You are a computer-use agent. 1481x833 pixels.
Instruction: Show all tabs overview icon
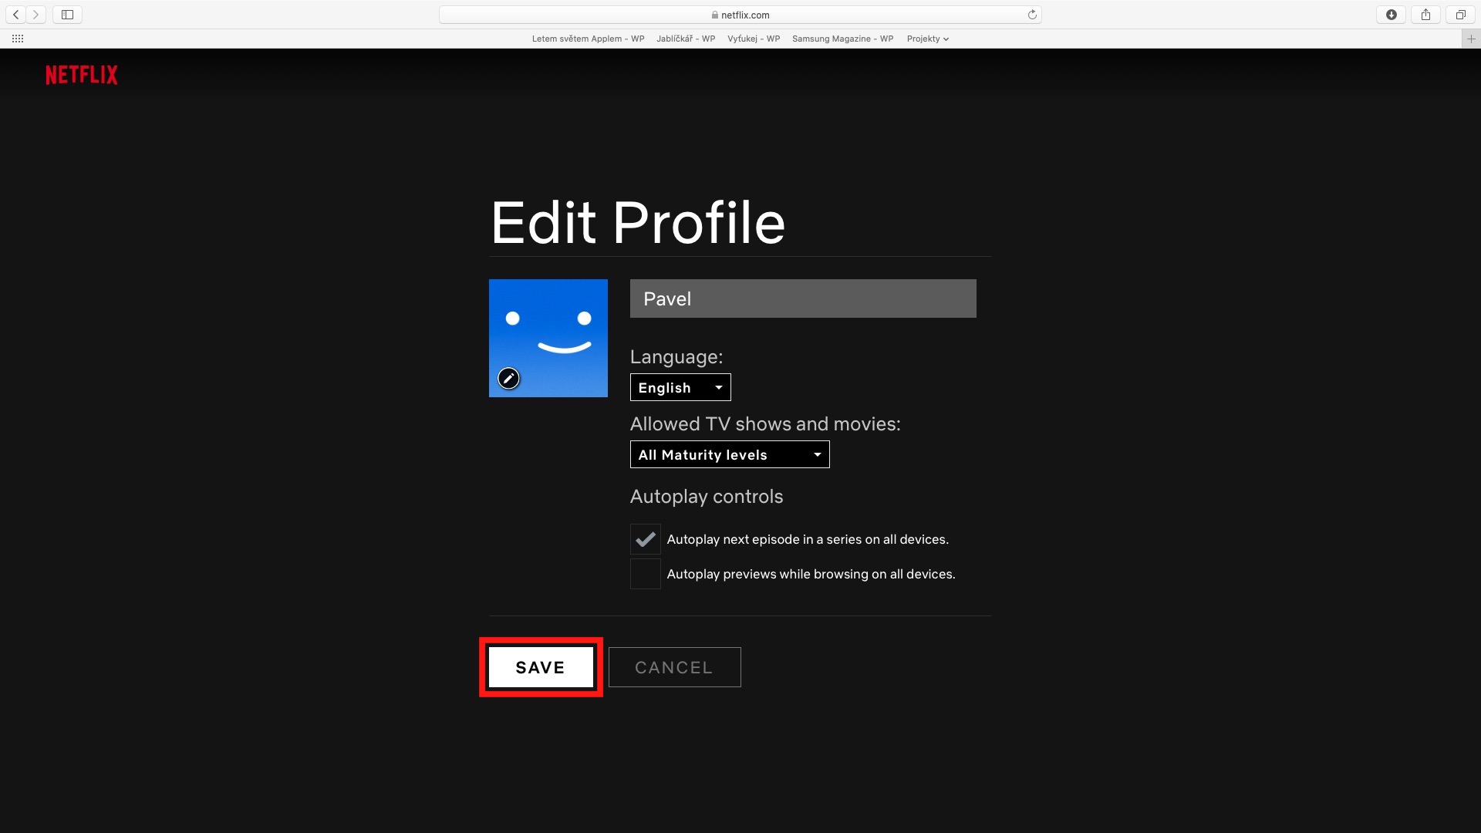click(1460, 15)
